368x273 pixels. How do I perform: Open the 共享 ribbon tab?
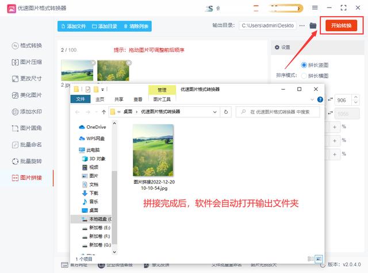[119, 99]
